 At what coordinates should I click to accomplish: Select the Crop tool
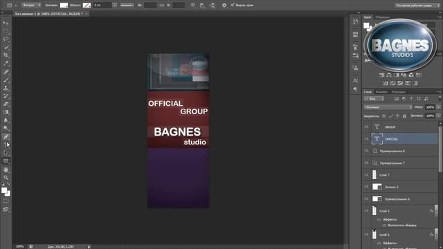[x=6, y=55]
